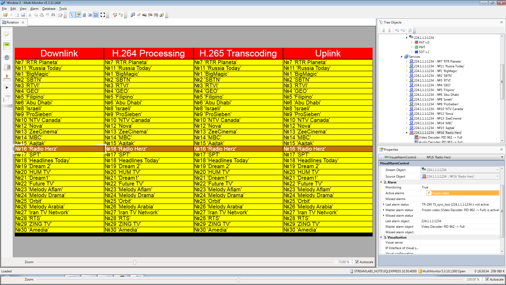Open file with the folder toolbar icon
The width and height of the screenshot is (506, 285).
5,15
